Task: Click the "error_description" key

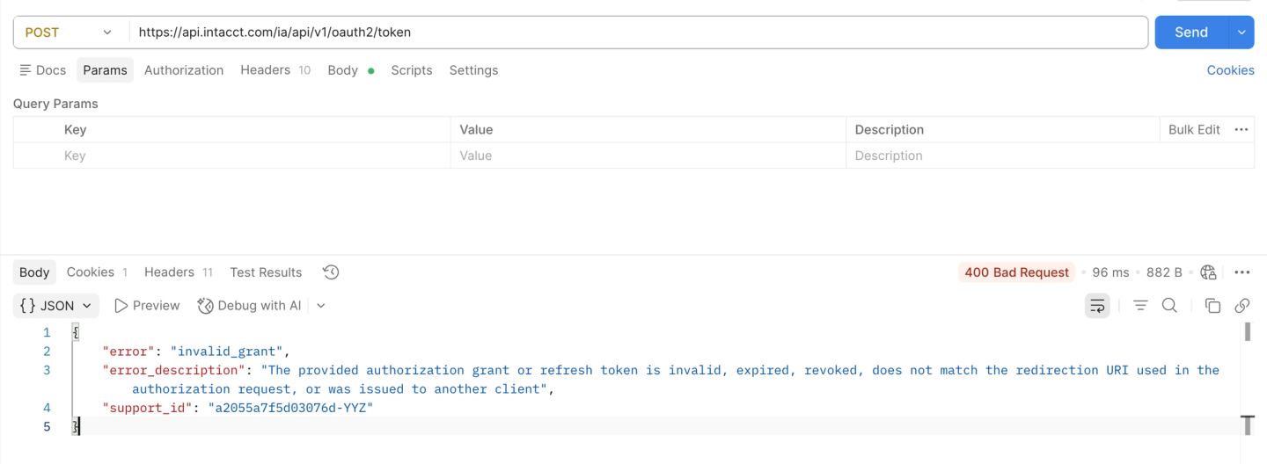Action: click(x=172, y=370)
